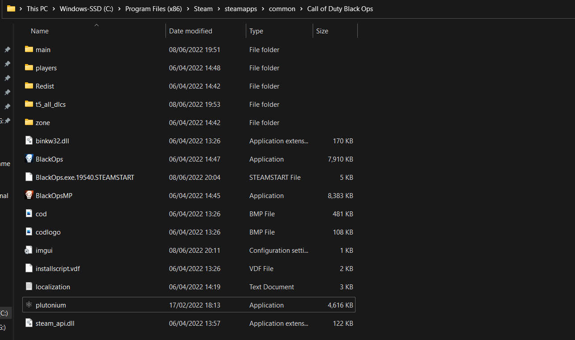
Task: Click the BlackOps application skull icon
Action: coord(29,159)
